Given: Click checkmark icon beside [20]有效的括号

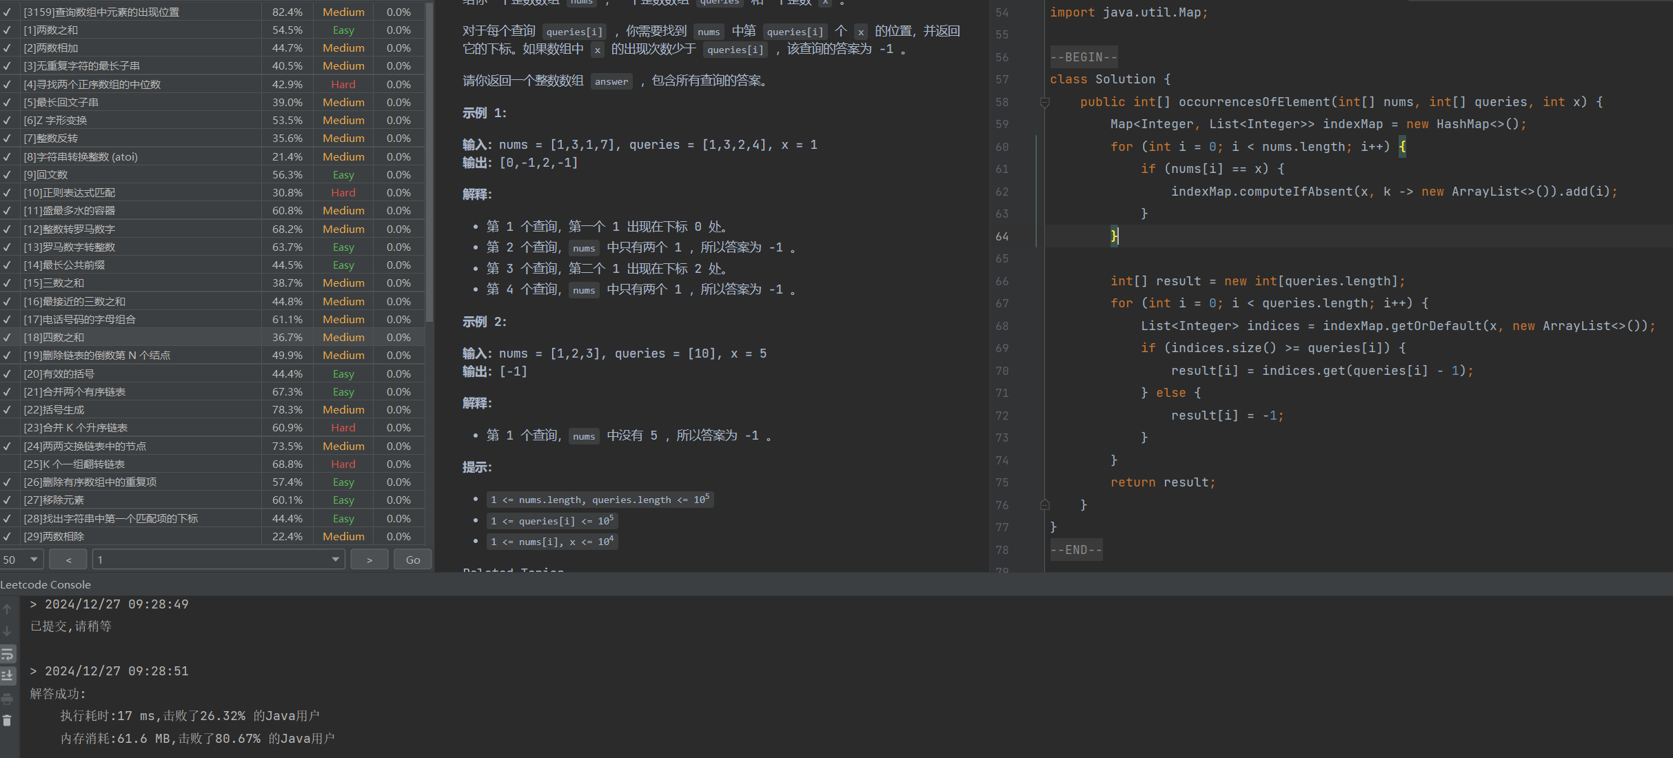Looking at the screenshot, I should [x=7, y=373].
